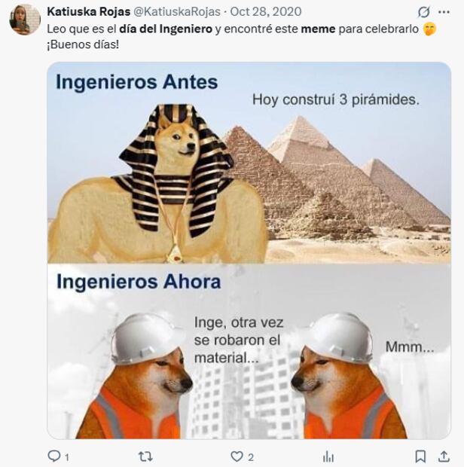
Task: Click the reply comment icon
Action: (x=54, y=456)
